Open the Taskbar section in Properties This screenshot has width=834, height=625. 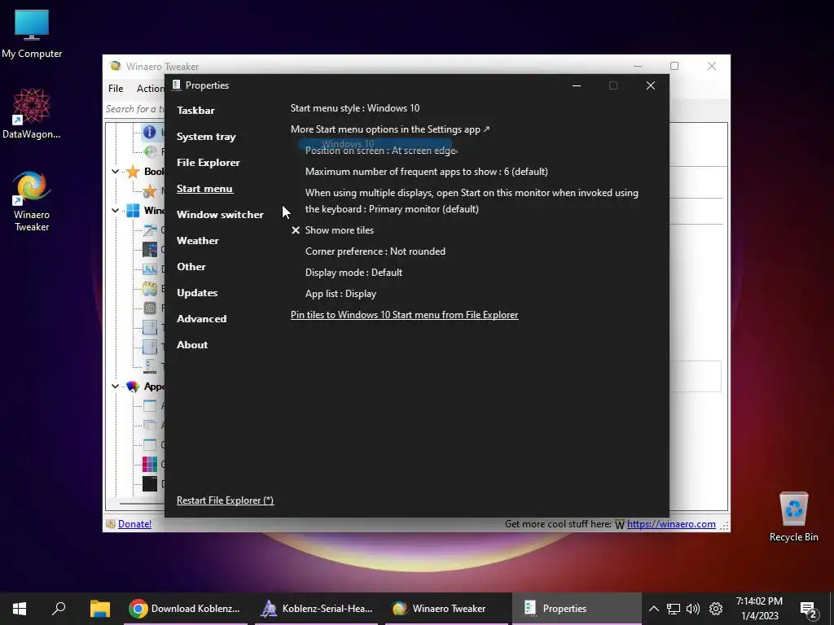195,111
